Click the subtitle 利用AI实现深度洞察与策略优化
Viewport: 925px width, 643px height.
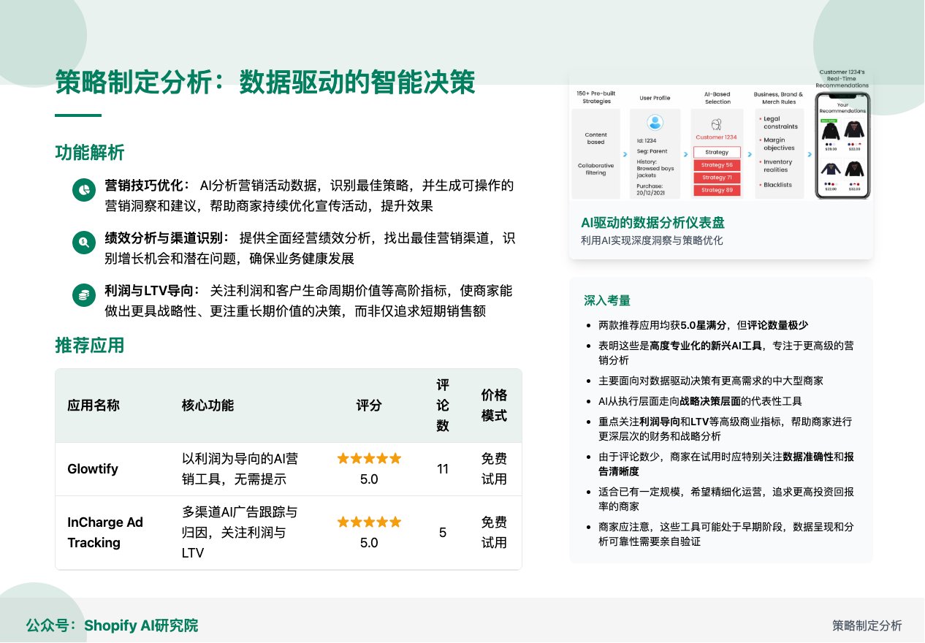652,240
